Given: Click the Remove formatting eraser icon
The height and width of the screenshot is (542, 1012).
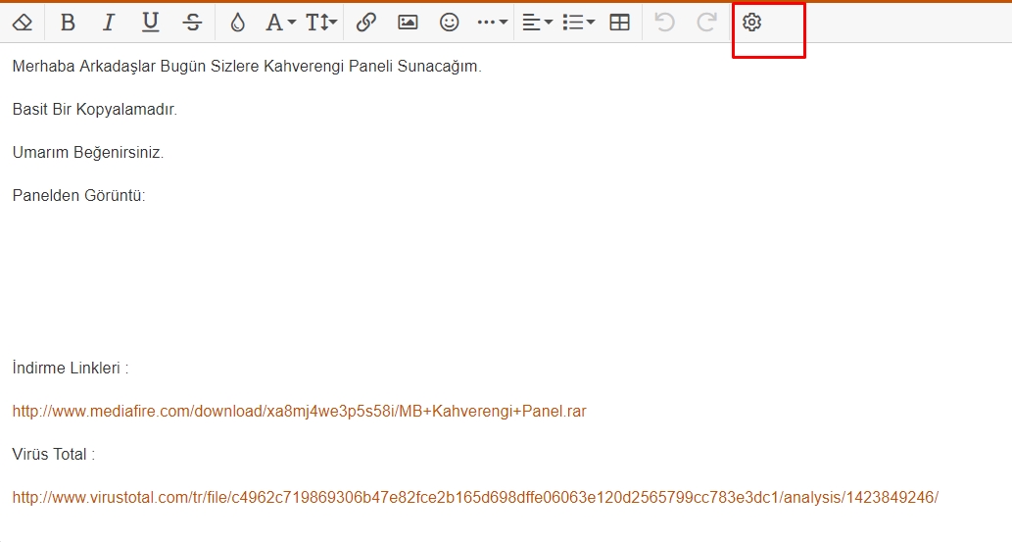Looking at the screenshot, I should (x=23, y=23).
